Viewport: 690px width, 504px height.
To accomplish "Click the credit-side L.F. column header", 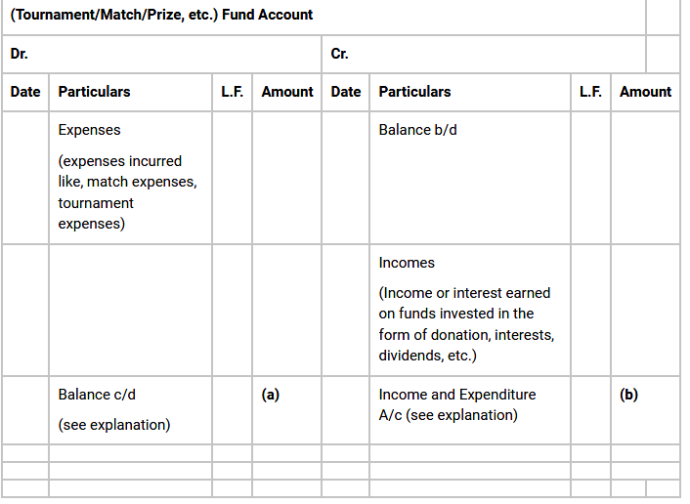I will click(x=590, y=92).
